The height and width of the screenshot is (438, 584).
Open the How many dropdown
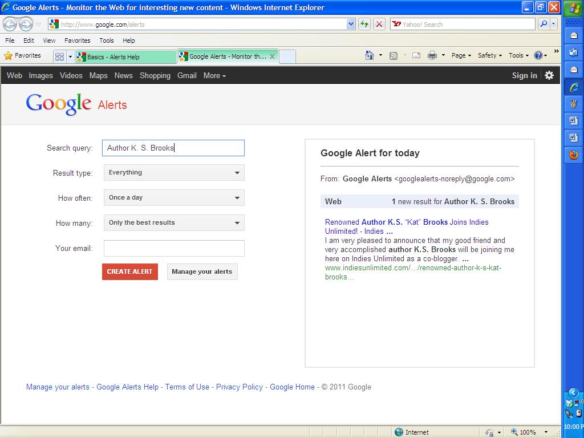click(x=174, y=223)
